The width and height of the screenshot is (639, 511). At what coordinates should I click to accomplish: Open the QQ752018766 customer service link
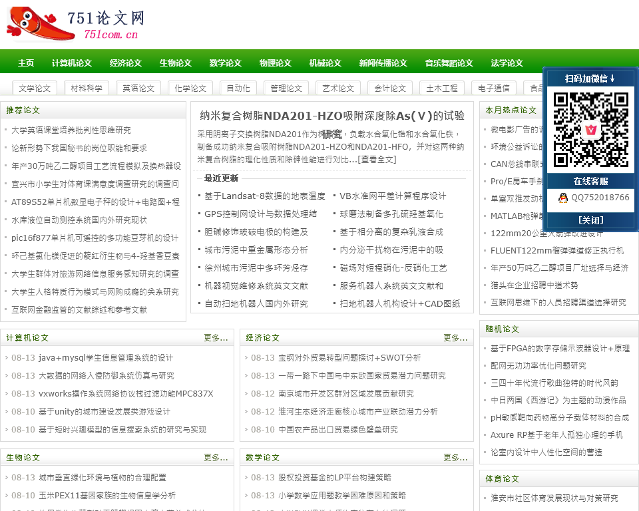point(600,198)
